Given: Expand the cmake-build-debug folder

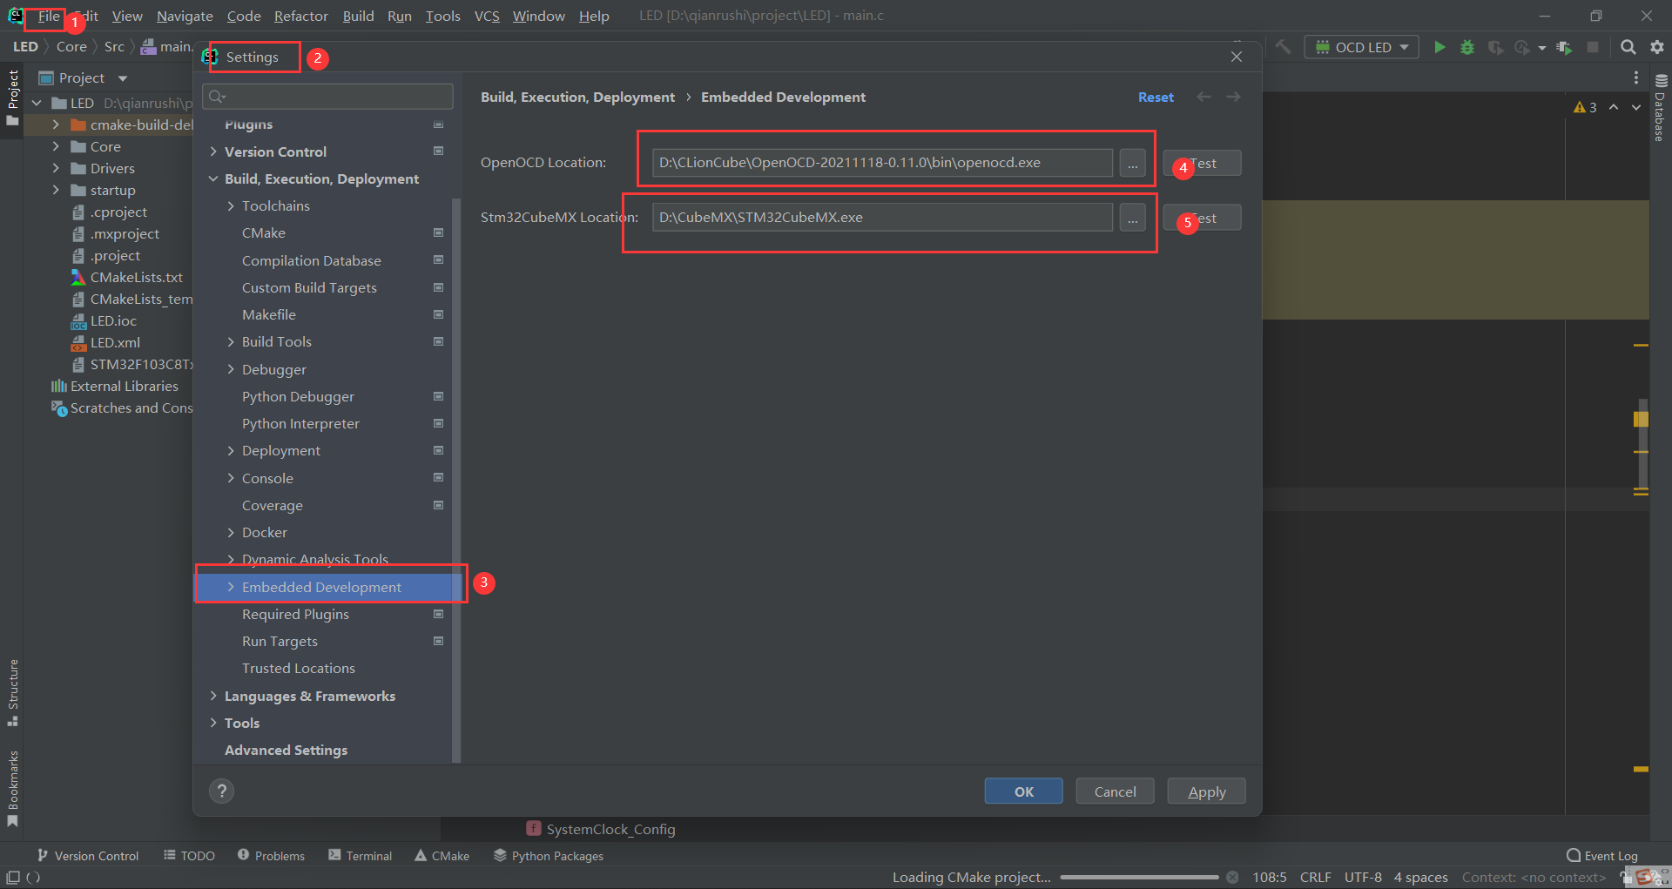Looking at the screenshot, I should pyautogui.click(x=56, y=125).
